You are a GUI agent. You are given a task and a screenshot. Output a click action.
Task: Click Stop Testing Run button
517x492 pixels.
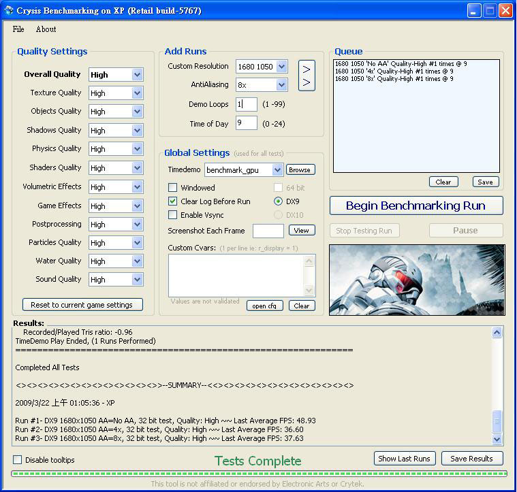364,231
